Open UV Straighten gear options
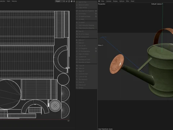Viewport: 173px width, 130px height. point(96,48)
